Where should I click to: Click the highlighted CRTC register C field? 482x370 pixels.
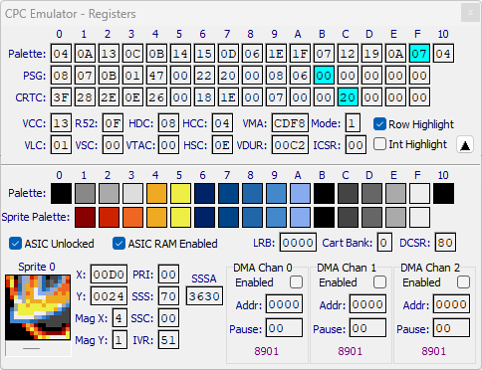tap(348, 97)
